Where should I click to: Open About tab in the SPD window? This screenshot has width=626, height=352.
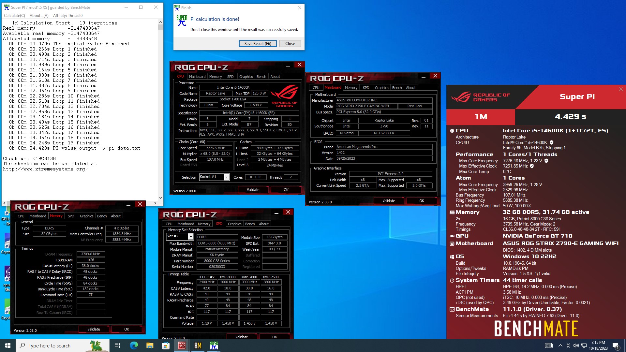point(264,224)
